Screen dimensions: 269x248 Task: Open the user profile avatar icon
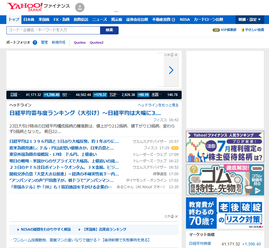pyautogui.click(x=80, y=8)
